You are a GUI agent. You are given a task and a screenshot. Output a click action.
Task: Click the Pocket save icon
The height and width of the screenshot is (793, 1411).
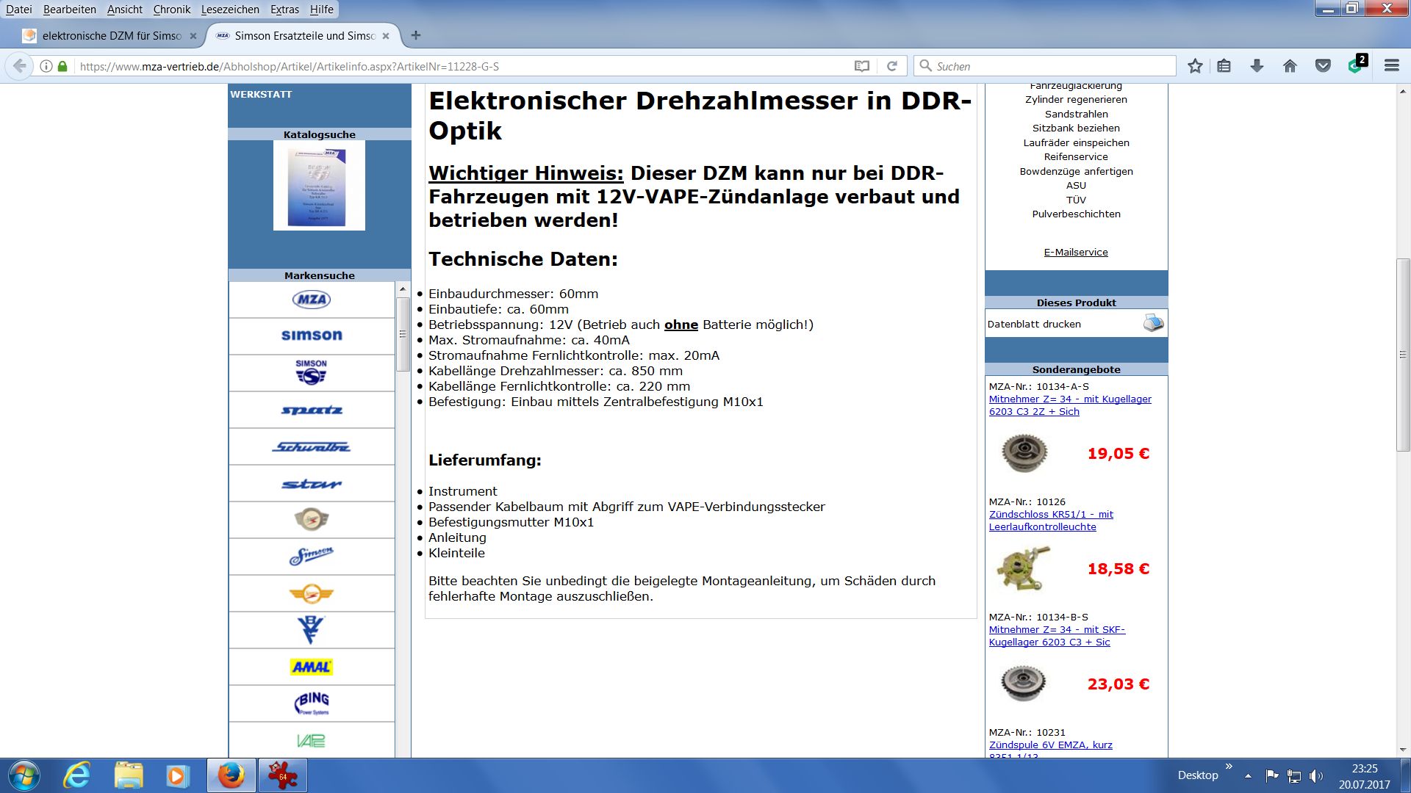click(1323, 66)
